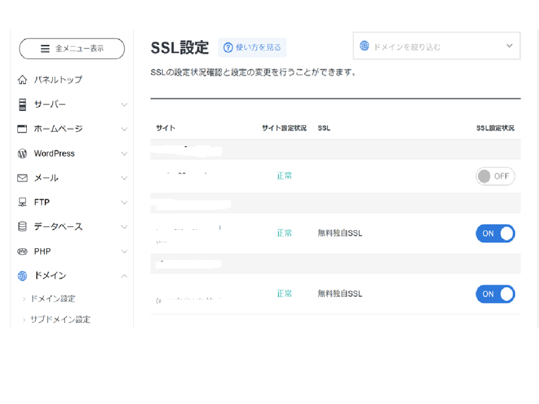Click the FTP monitor icon
539x404 pixels.
coord(22,202)
